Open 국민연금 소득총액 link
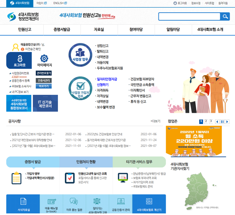The image size is (235, 215). click(142, 85)
